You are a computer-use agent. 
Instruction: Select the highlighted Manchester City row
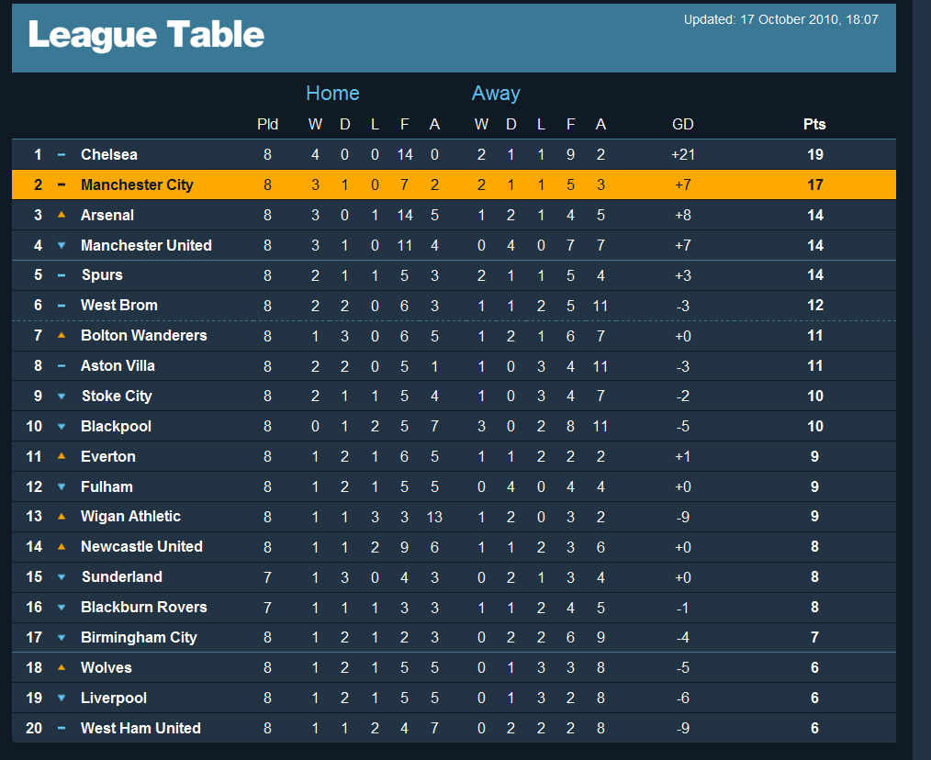(454, 184)
